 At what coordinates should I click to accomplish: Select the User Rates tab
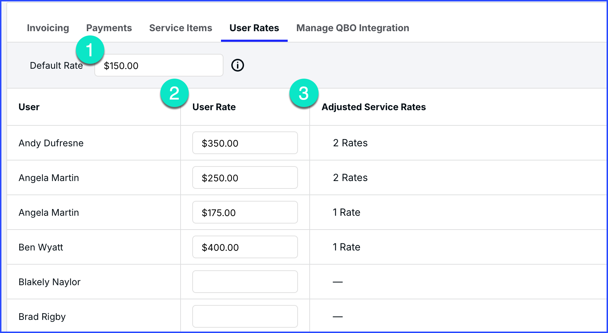click(254, 28)
